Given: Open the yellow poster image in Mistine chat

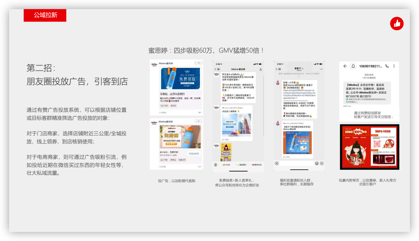Looking at the screenshot, I should (x=226, y=152).
